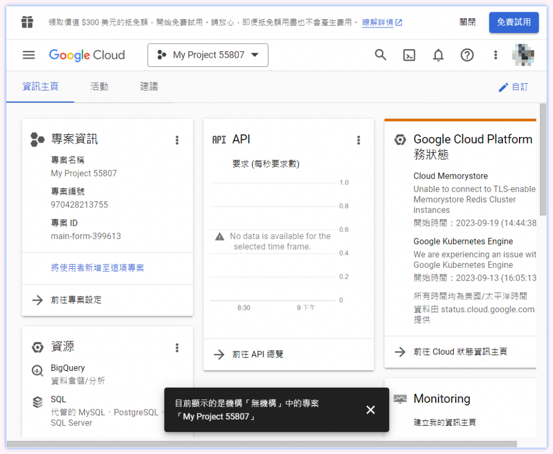
Task: Click the Monitoring card icon
Action: coord(400,399)
